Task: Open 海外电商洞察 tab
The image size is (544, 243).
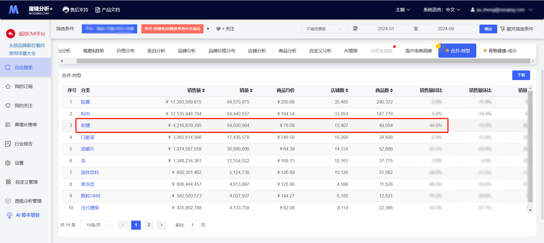Action: [x=418, y=51]
